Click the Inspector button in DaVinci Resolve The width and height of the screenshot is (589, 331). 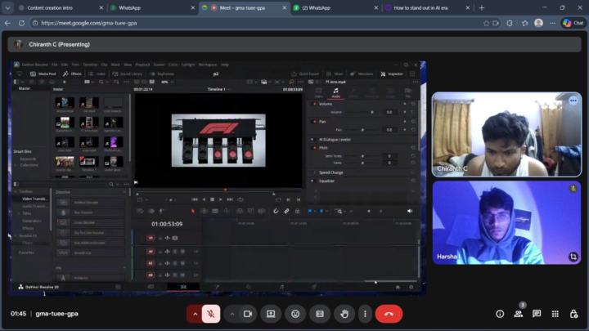[391, 74]
